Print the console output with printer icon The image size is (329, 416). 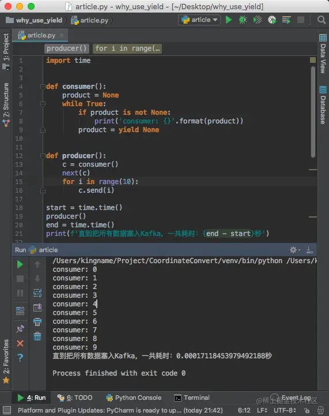pyautogui.click(x=37, y=322)
